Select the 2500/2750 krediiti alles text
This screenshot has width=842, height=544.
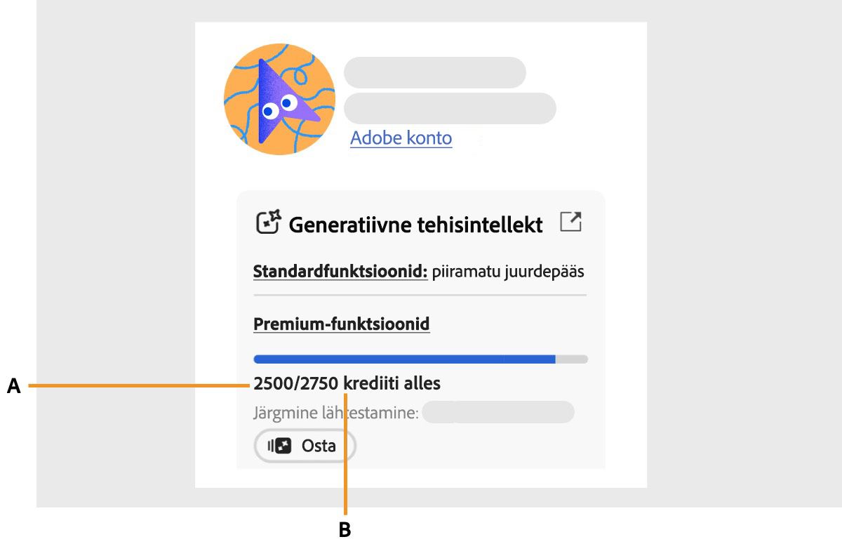pyautogui.click(x=347, y=383)
